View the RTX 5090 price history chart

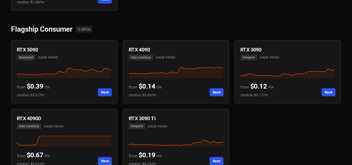(x=64, y=73)
